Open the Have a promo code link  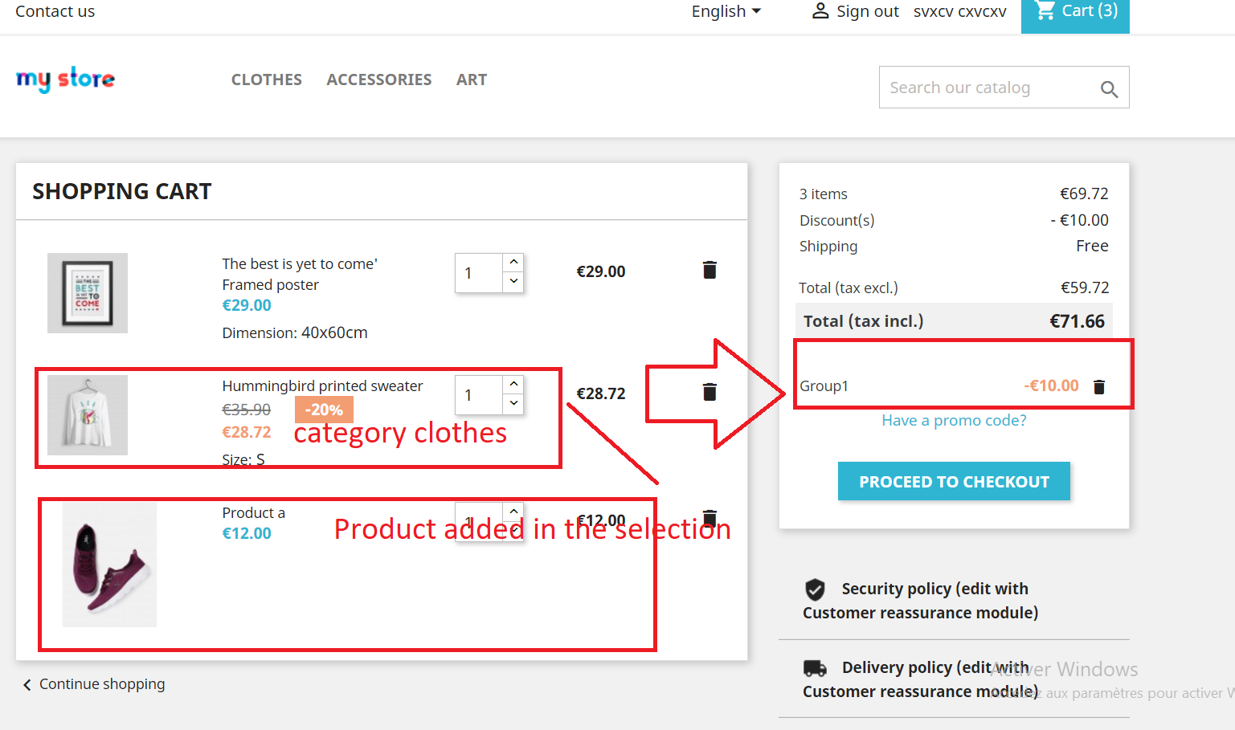(x=953, y=420)
